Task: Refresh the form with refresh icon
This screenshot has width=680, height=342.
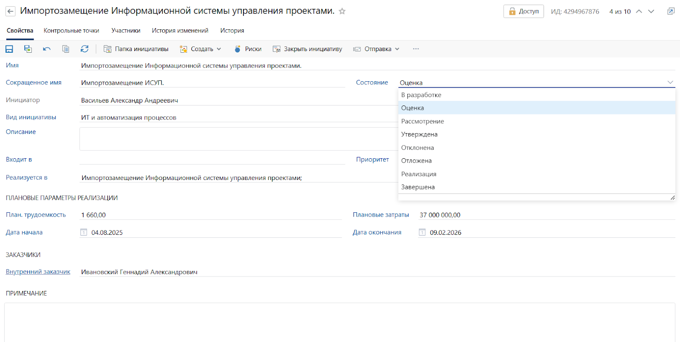Action: click(85, 49)
